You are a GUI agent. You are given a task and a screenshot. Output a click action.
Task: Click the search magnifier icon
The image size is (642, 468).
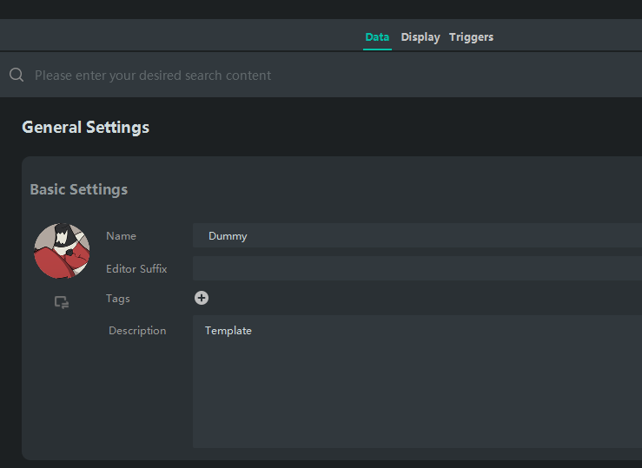tap(17, 76)
